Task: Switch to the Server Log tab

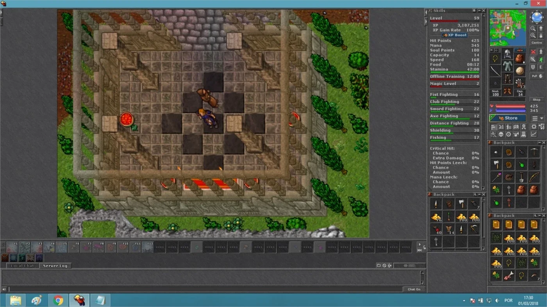Action: pyautogui.click(x=55, y=266)
